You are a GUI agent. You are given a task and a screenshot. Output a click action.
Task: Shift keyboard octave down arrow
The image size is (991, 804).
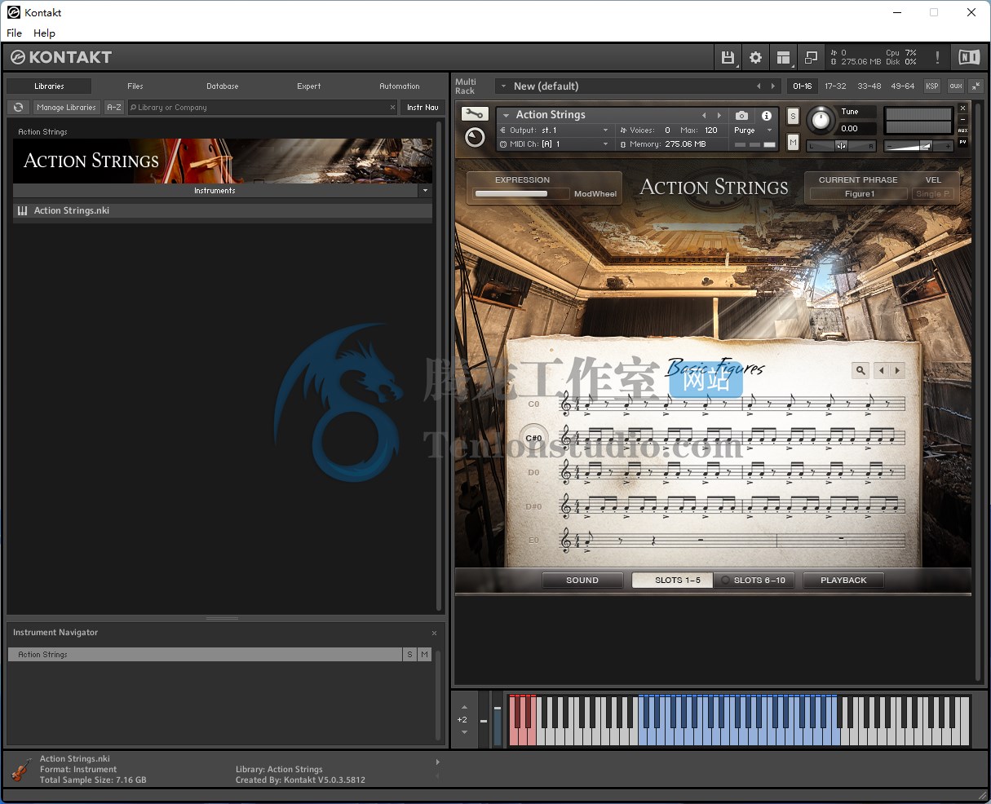(x=464, y=732)
